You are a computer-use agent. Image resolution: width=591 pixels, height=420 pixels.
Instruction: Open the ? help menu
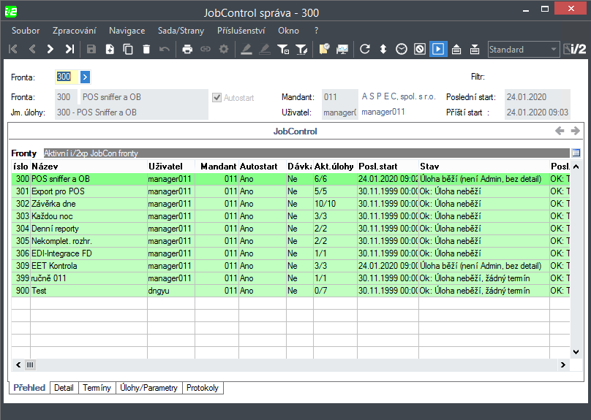pyautogui.click(x=316, y=31)
